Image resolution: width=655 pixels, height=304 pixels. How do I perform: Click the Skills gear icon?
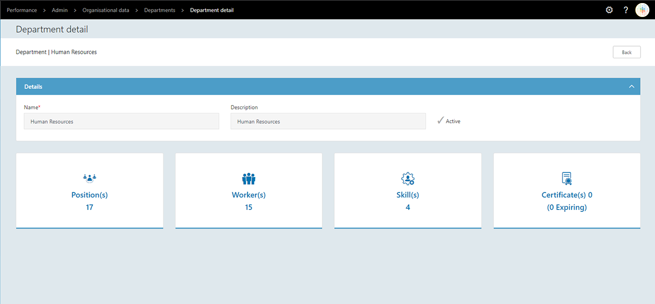(x=408, y=179)
